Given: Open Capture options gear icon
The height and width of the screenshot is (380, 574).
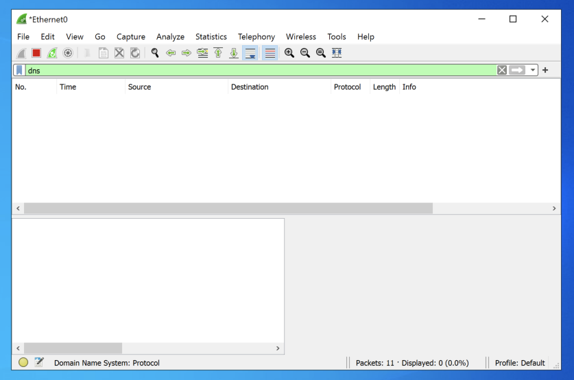Looking at the screenshot, I should [x=68, y=53].
